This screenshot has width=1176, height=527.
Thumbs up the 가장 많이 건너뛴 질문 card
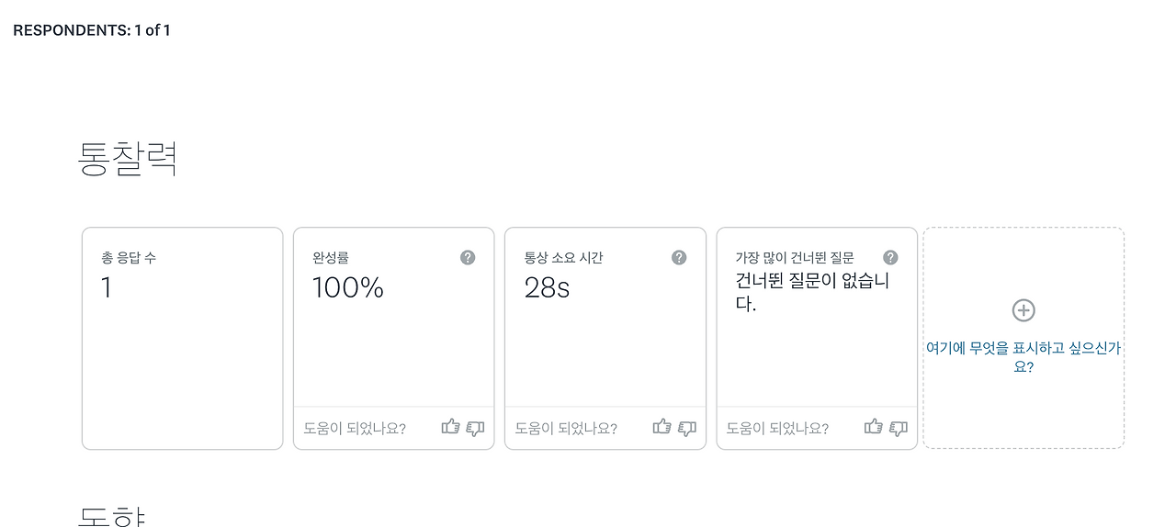pos(873,427)
